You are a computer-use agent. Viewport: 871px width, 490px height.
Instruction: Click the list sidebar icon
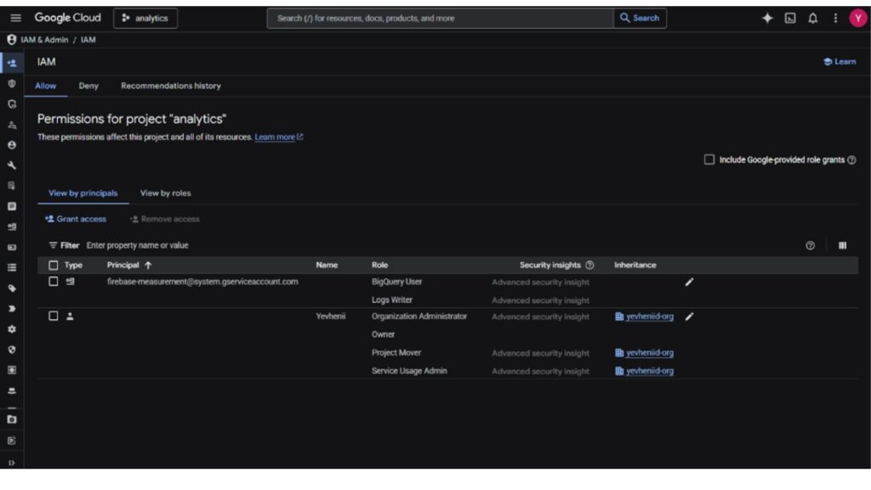[12, 268]
